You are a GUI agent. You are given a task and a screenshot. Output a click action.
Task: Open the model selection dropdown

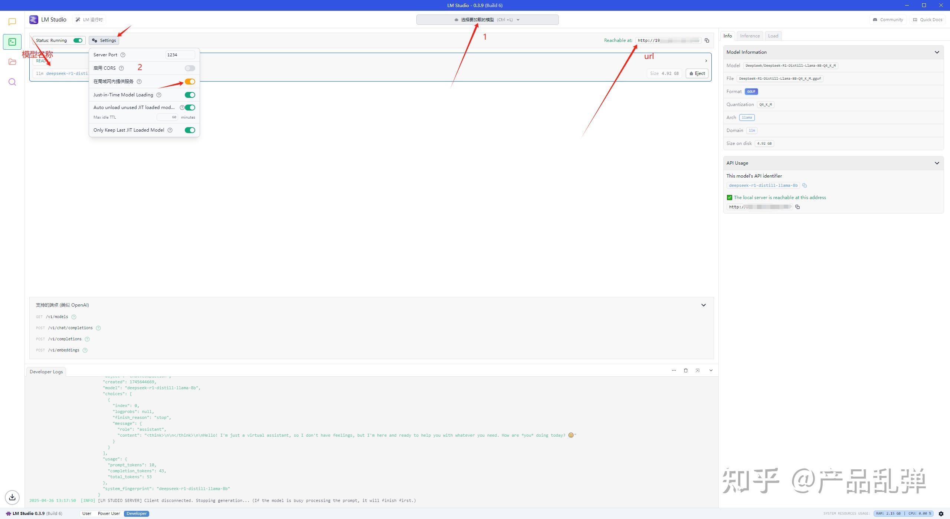pos(487,20)
